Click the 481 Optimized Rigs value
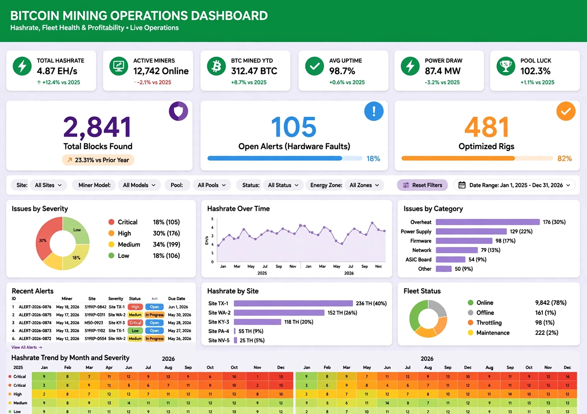Image resolution: width=587 pixels, height=414 pixels. pyautogui.click(x=486, y=127)
